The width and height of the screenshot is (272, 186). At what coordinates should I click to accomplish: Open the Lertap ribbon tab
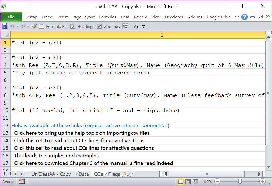click(x=31, y=17)
